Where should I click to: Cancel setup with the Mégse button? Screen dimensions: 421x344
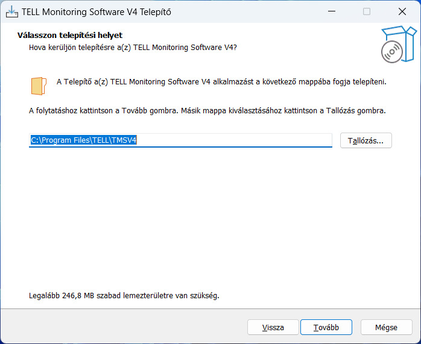point(386,327)
